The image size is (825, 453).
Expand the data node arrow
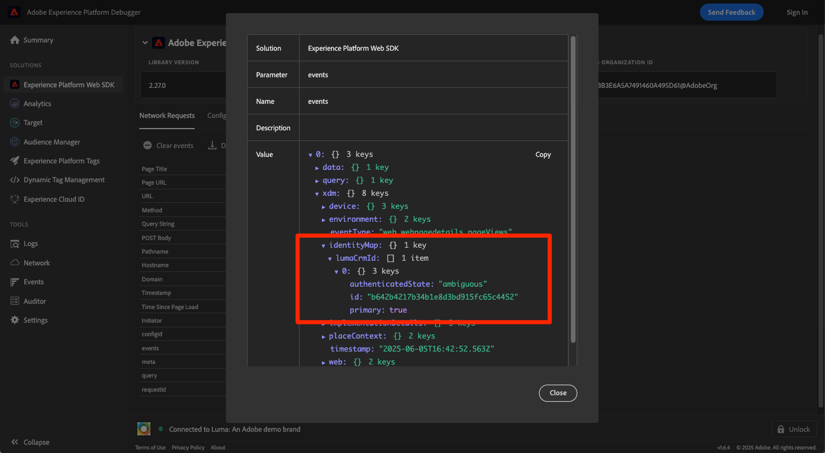pyautogui.click(x=317, y=168)
